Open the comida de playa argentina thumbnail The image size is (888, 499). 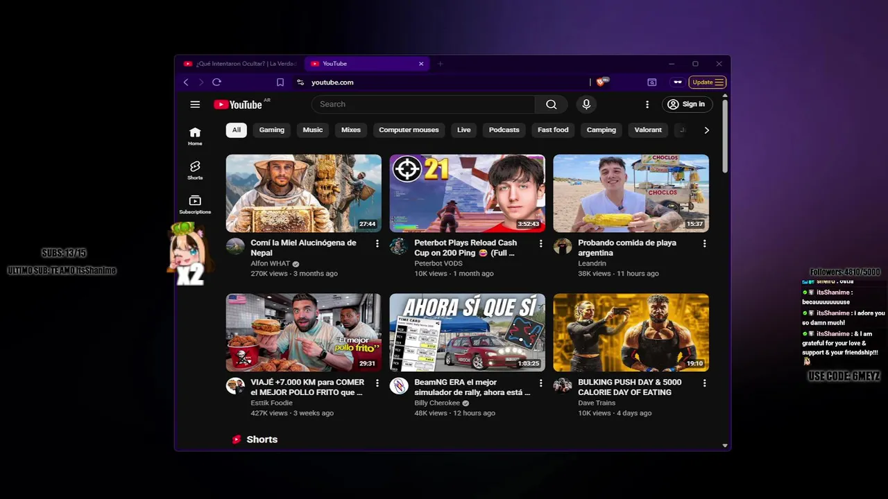point(631,193)
